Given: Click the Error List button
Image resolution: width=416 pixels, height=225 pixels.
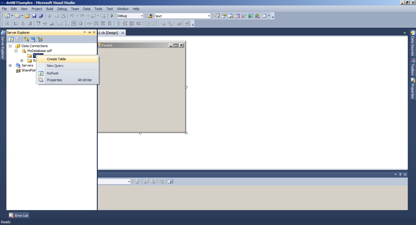Looking at the screenshot, I should 19,215.
